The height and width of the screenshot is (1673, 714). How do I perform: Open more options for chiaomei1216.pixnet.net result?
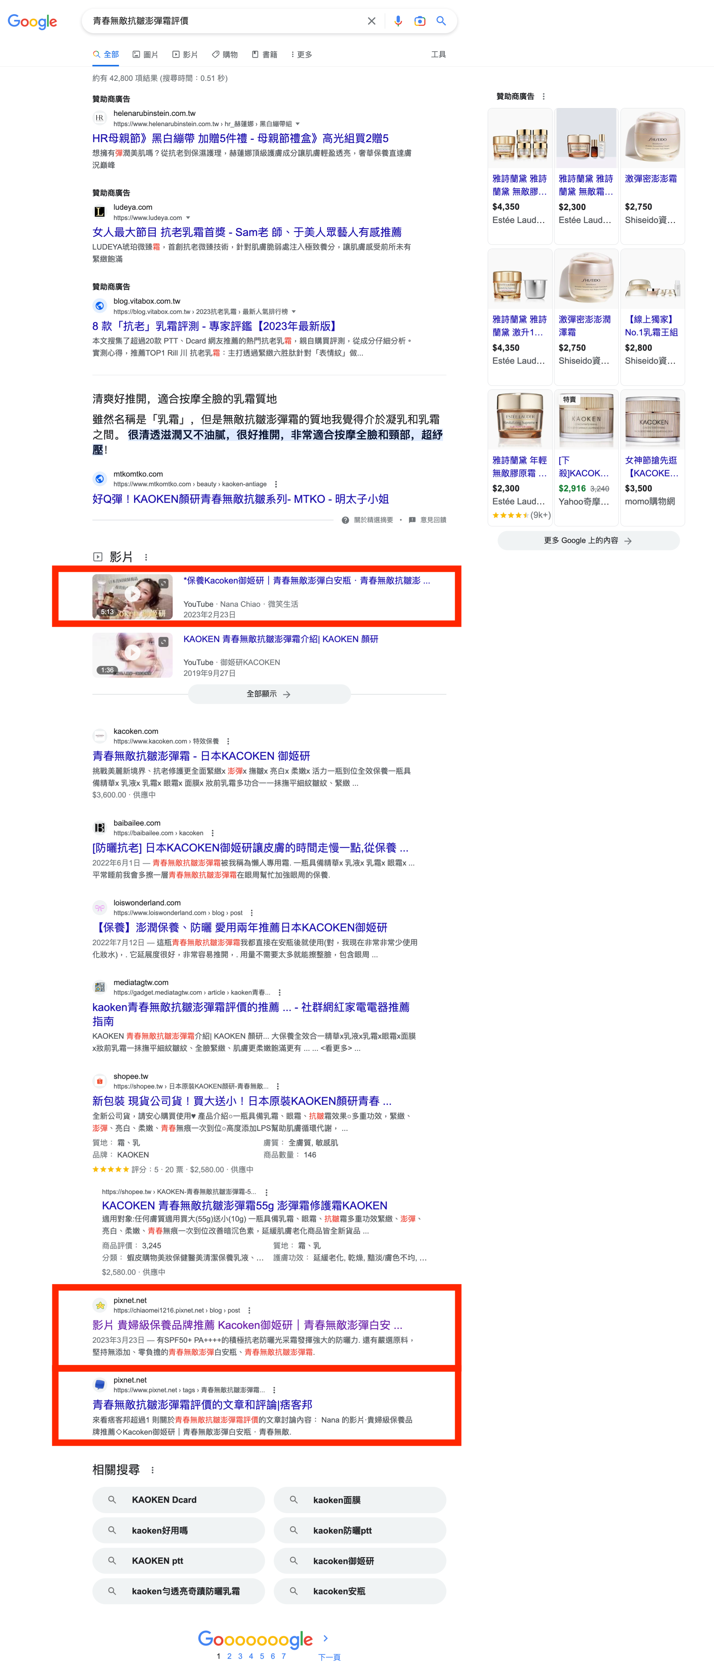pos(249,1310)
